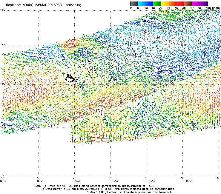This screenshot has height=194, width=221.
Task: Click the '80' longitude axis label
Action: (x=147, y=178)
